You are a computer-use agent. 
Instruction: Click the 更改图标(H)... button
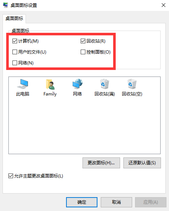[101, 163]
